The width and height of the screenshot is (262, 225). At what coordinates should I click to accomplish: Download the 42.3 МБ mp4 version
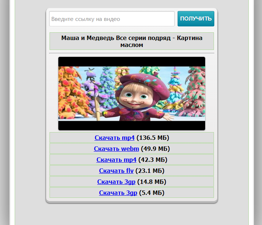coord(116,160)
